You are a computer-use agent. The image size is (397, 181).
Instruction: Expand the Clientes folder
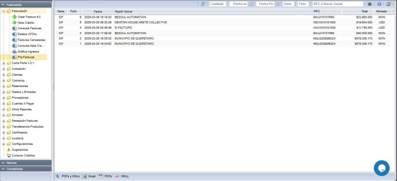coord(4,75)
